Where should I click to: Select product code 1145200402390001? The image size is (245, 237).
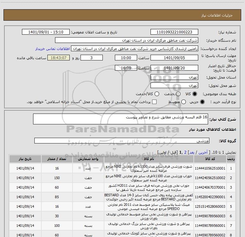pos(210,197)
